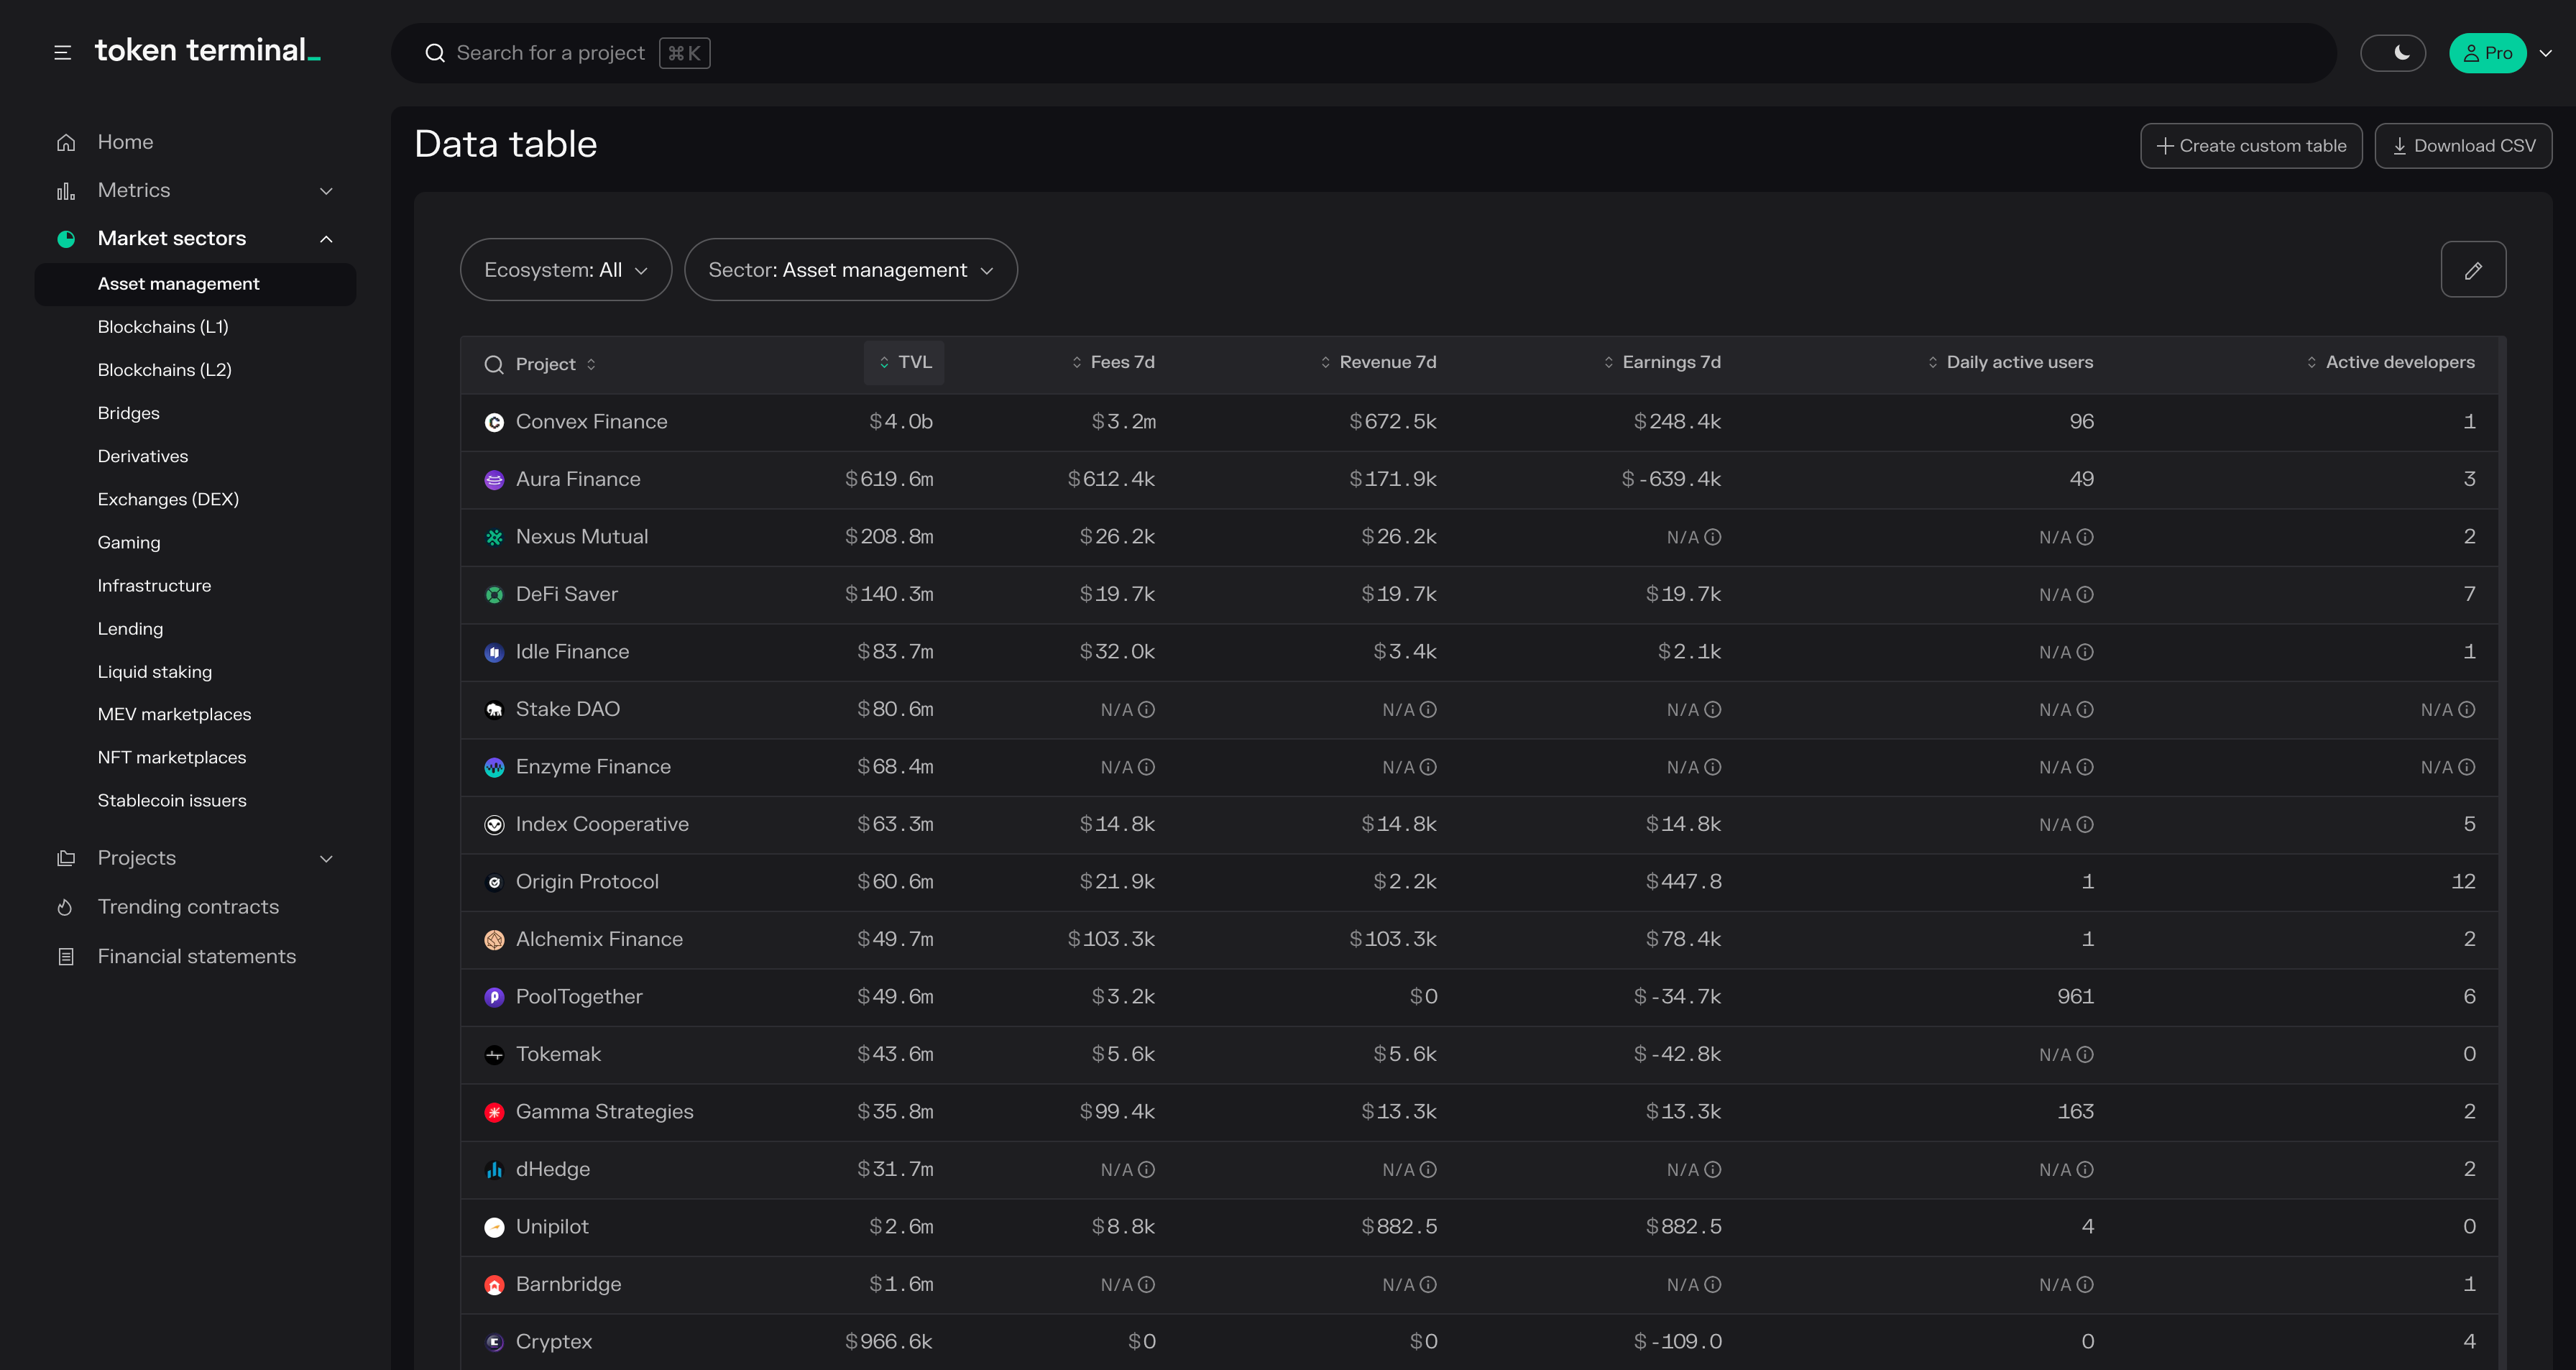
Task: Select Exchanges (DEX) sector
Action: (168, 499)
